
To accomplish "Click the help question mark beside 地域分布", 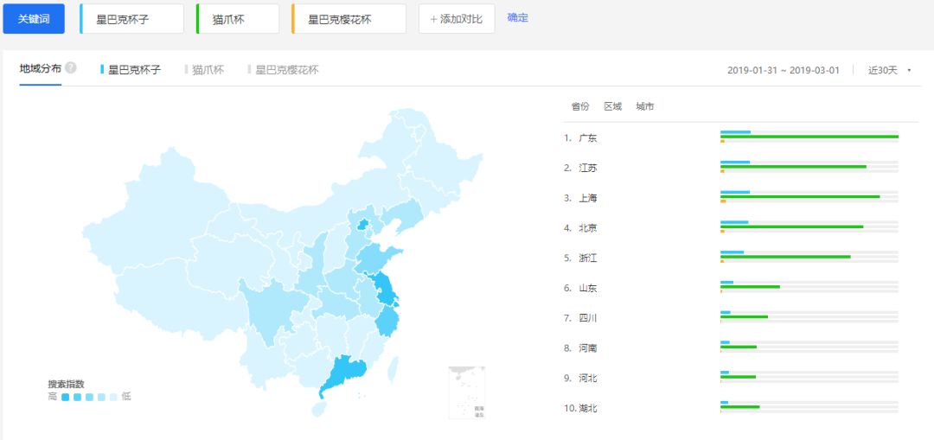I will 71,68.
